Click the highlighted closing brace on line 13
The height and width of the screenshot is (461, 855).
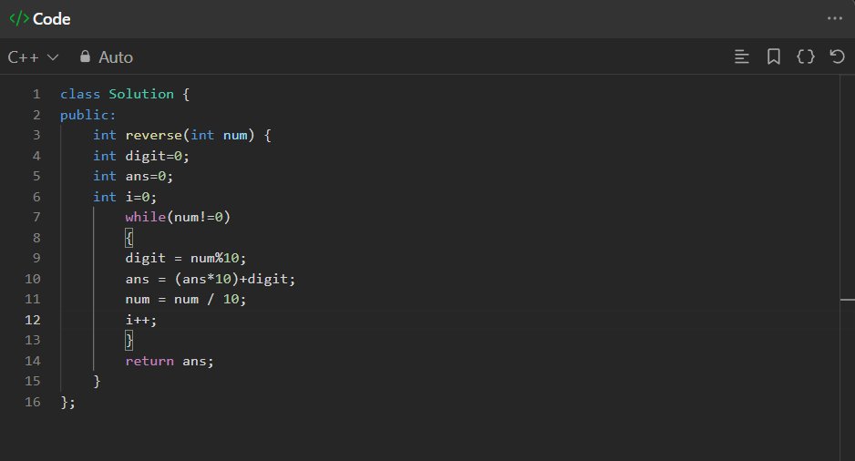tap(129, 341)
